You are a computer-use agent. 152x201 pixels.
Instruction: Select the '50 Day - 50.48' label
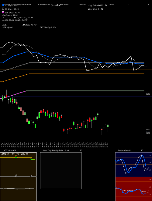[12, 9]
